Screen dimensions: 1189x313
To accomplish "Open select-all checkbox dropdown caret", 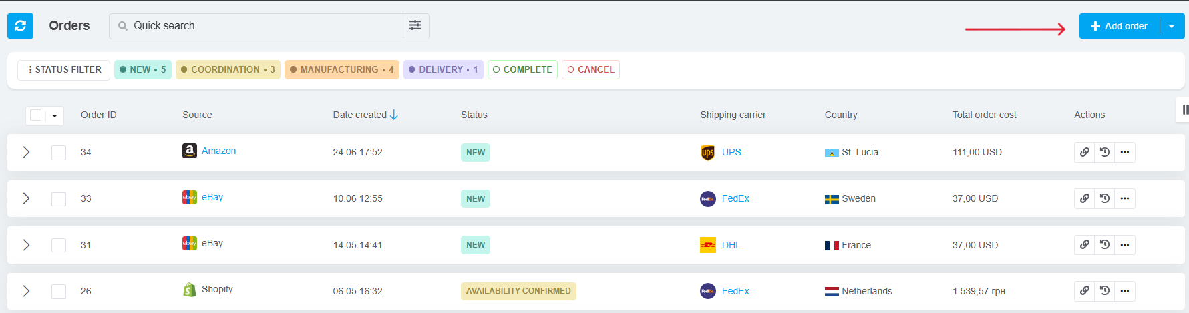I will (55, 115).
